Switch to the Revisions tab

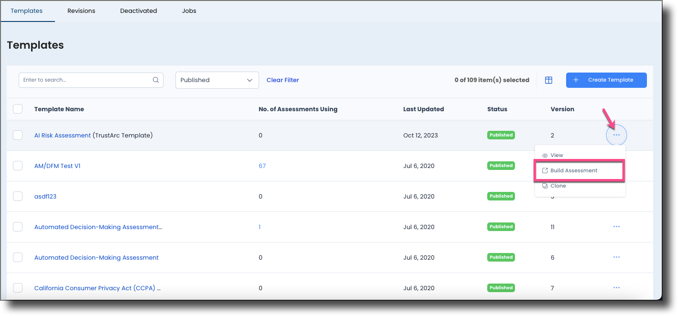click(81, 11)
